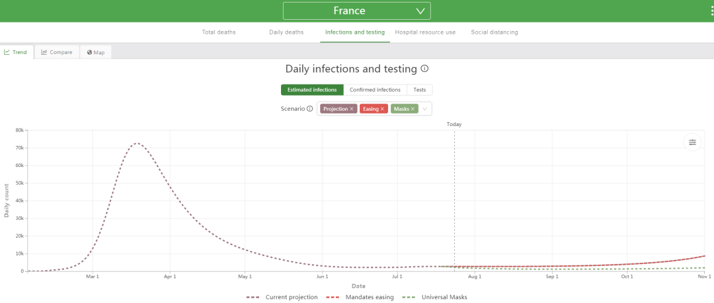Go to Hospital resource use tab

tap(425, 32)
